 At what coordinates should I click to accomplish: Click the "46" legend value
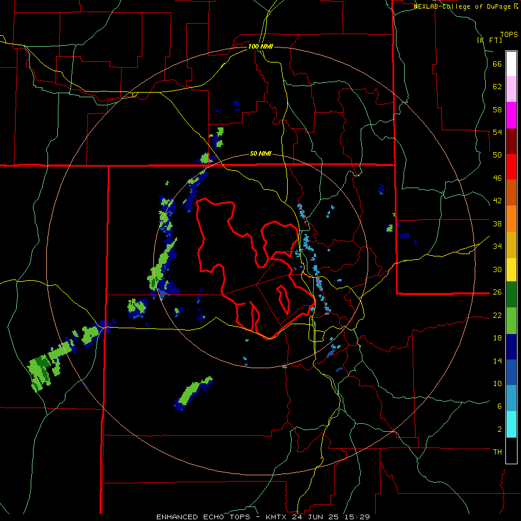497,178
